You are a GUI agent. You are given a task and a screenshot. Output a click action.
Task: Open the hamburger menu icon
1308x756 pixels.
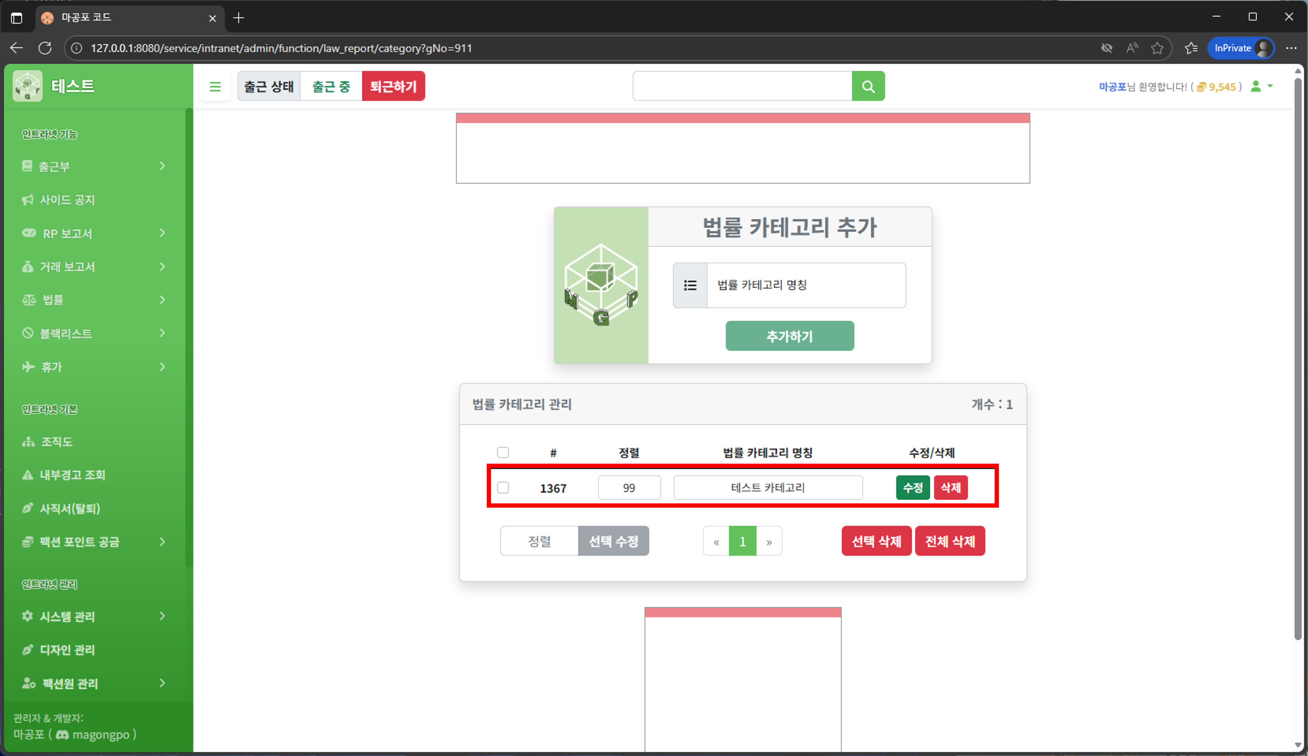216,86
